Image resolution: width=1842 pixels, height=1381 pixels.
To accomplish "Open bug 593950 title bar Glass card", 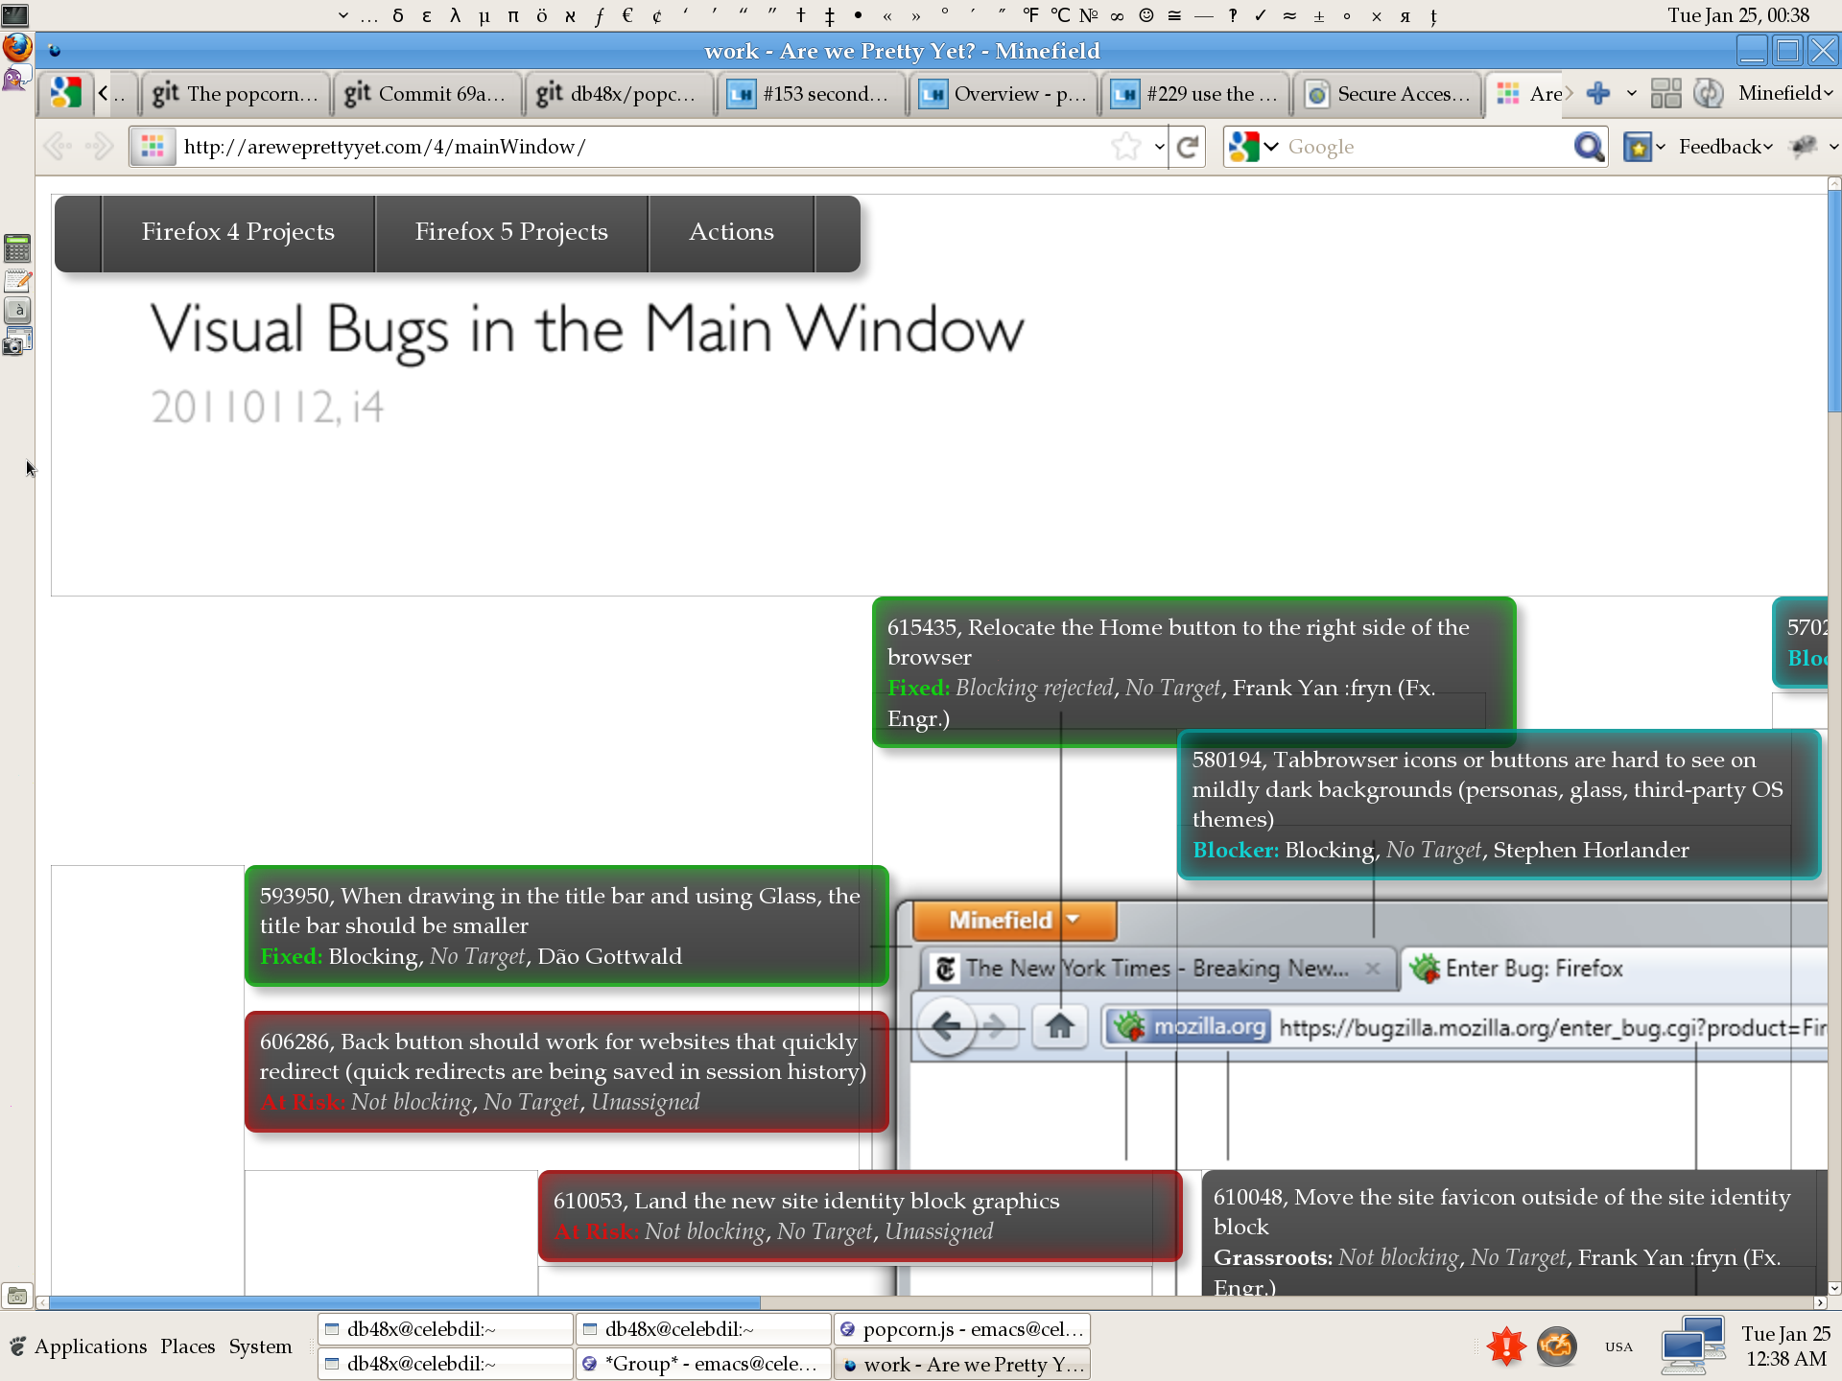I will (x=566, y=925).
